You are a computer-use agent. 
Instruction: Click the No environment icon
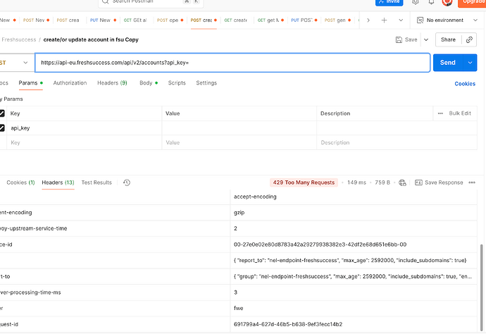420,20
